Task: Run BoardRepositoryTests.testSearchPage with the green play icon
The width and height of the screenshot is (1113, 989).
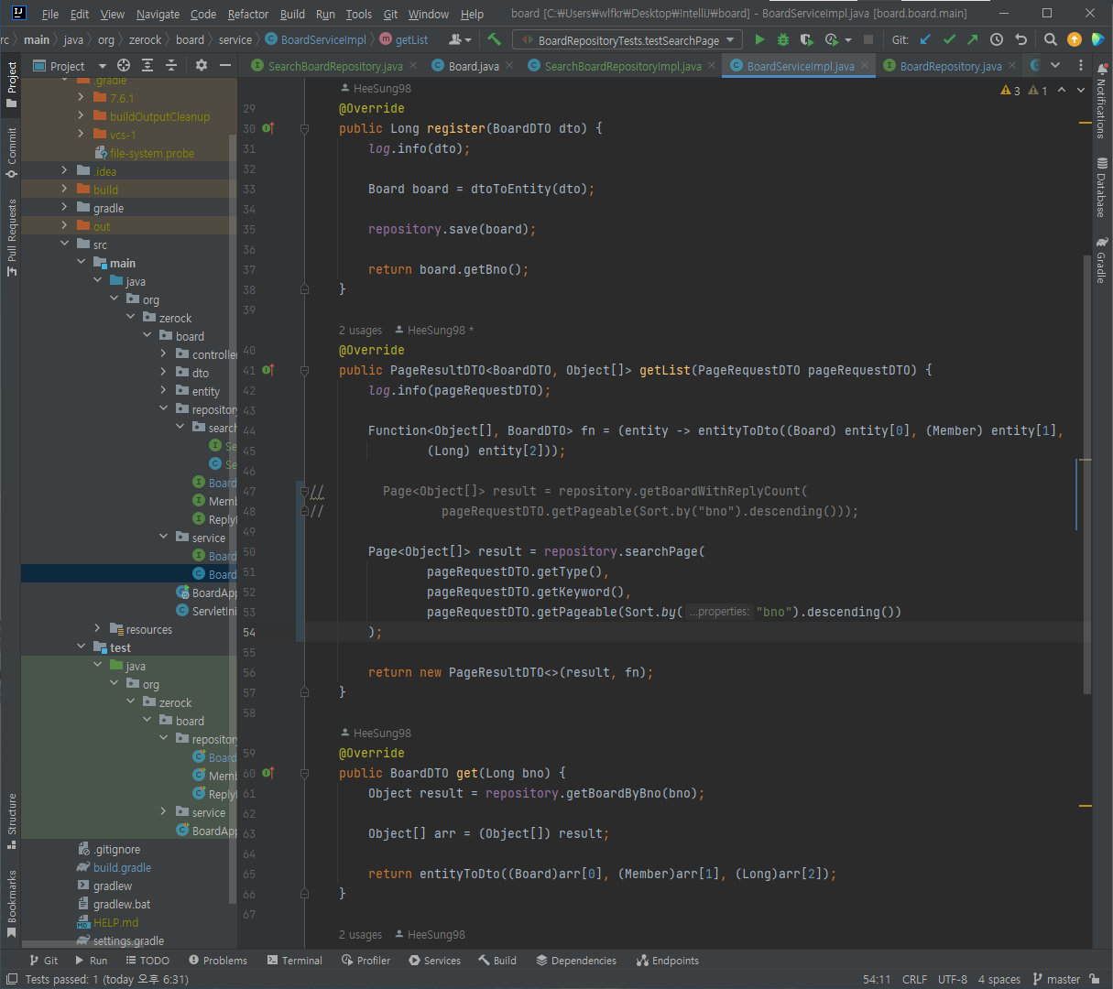Action: point(759,39)
